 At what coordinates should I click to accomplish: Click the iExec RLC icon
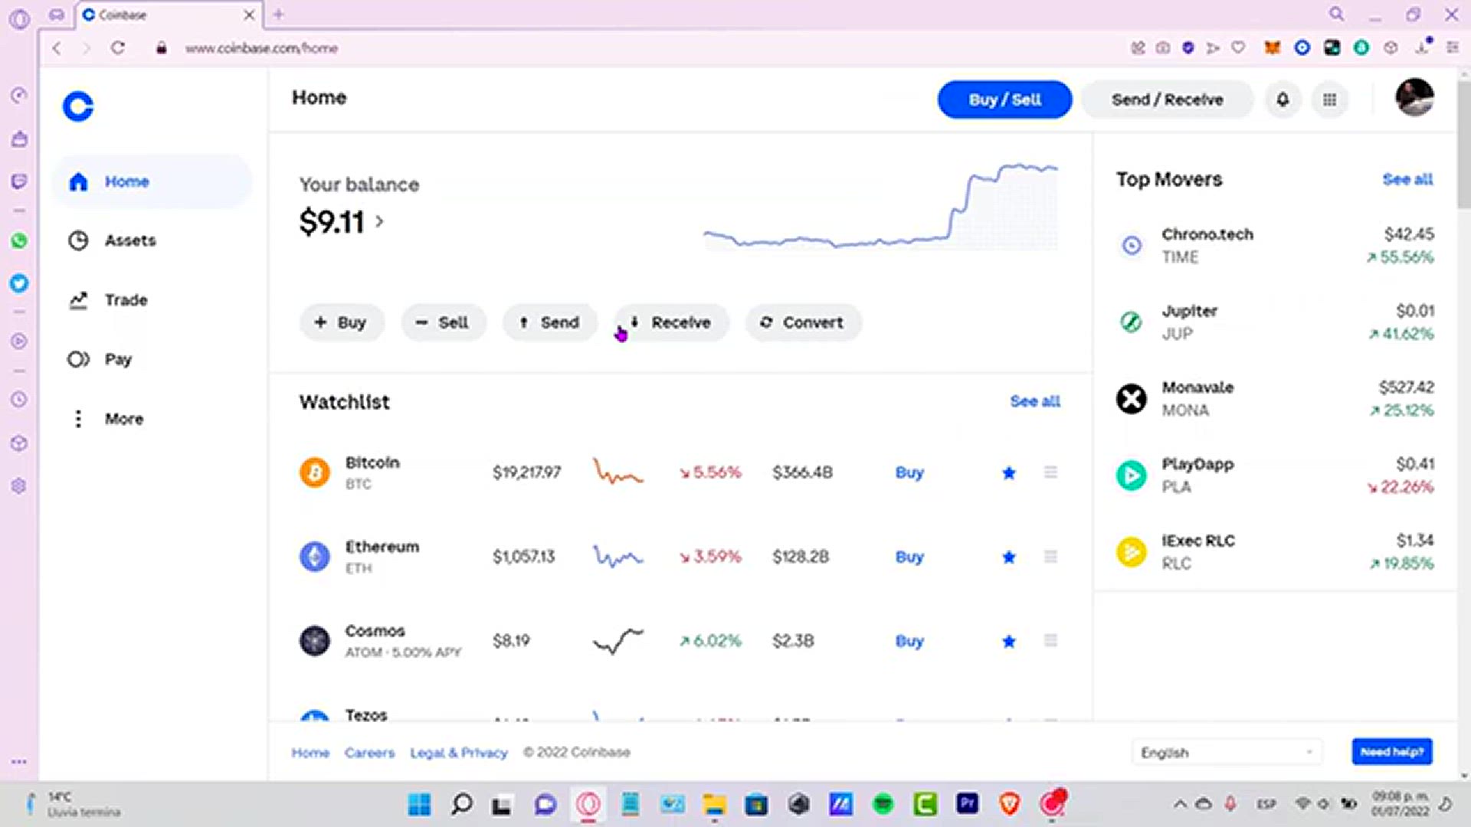(1132, 551)
